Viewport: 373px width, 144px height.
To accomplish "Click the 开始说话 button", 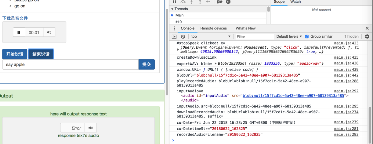I will tap(15, 54).
